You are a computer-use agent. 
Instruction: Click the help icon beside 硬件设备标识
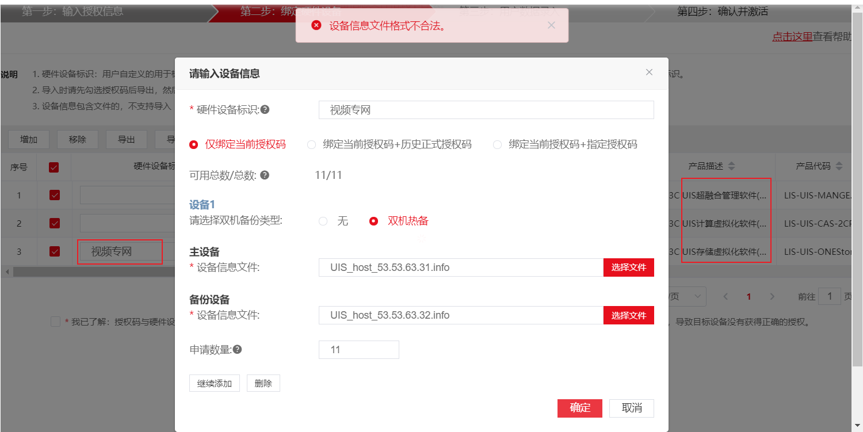265,109
